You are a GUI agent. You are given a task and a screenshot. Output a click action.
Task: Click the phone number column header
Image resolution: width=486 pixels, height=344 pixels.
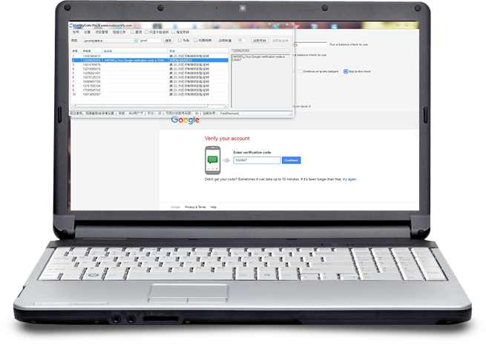pyautogui.click(x=92, y=51)
